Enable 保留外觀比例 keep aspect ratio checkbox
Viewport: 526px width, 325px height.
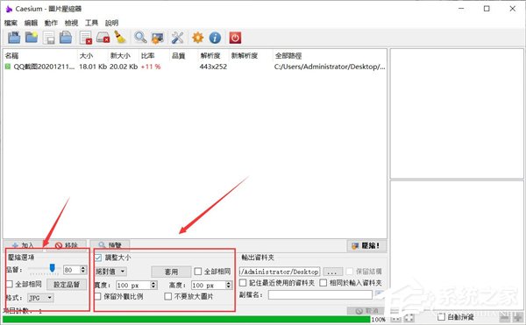click(x=97, y=296)
